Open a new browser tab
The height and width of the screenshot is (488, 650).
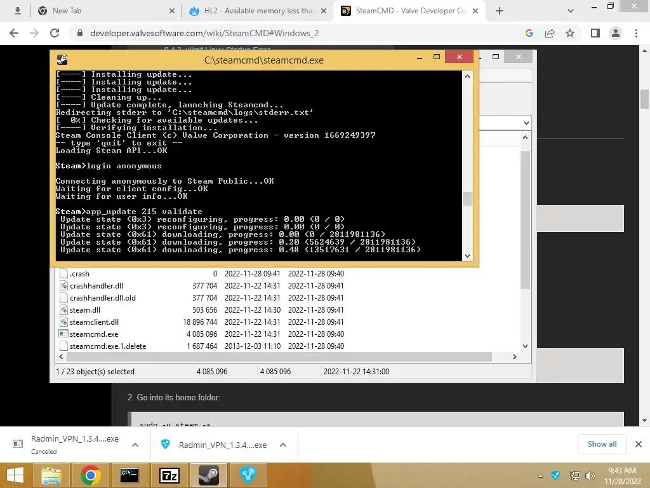pyautogui.click(x=500, y=11)
